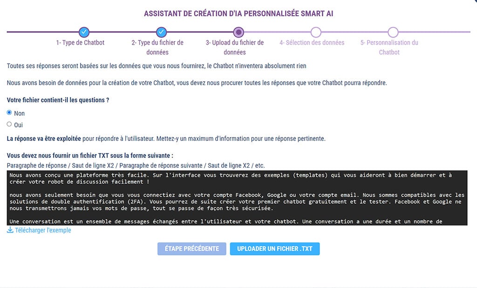Click inside the dark example text box
Image resolution: width=477 pixels, height=288 pixels.
(x=238, y=198)
